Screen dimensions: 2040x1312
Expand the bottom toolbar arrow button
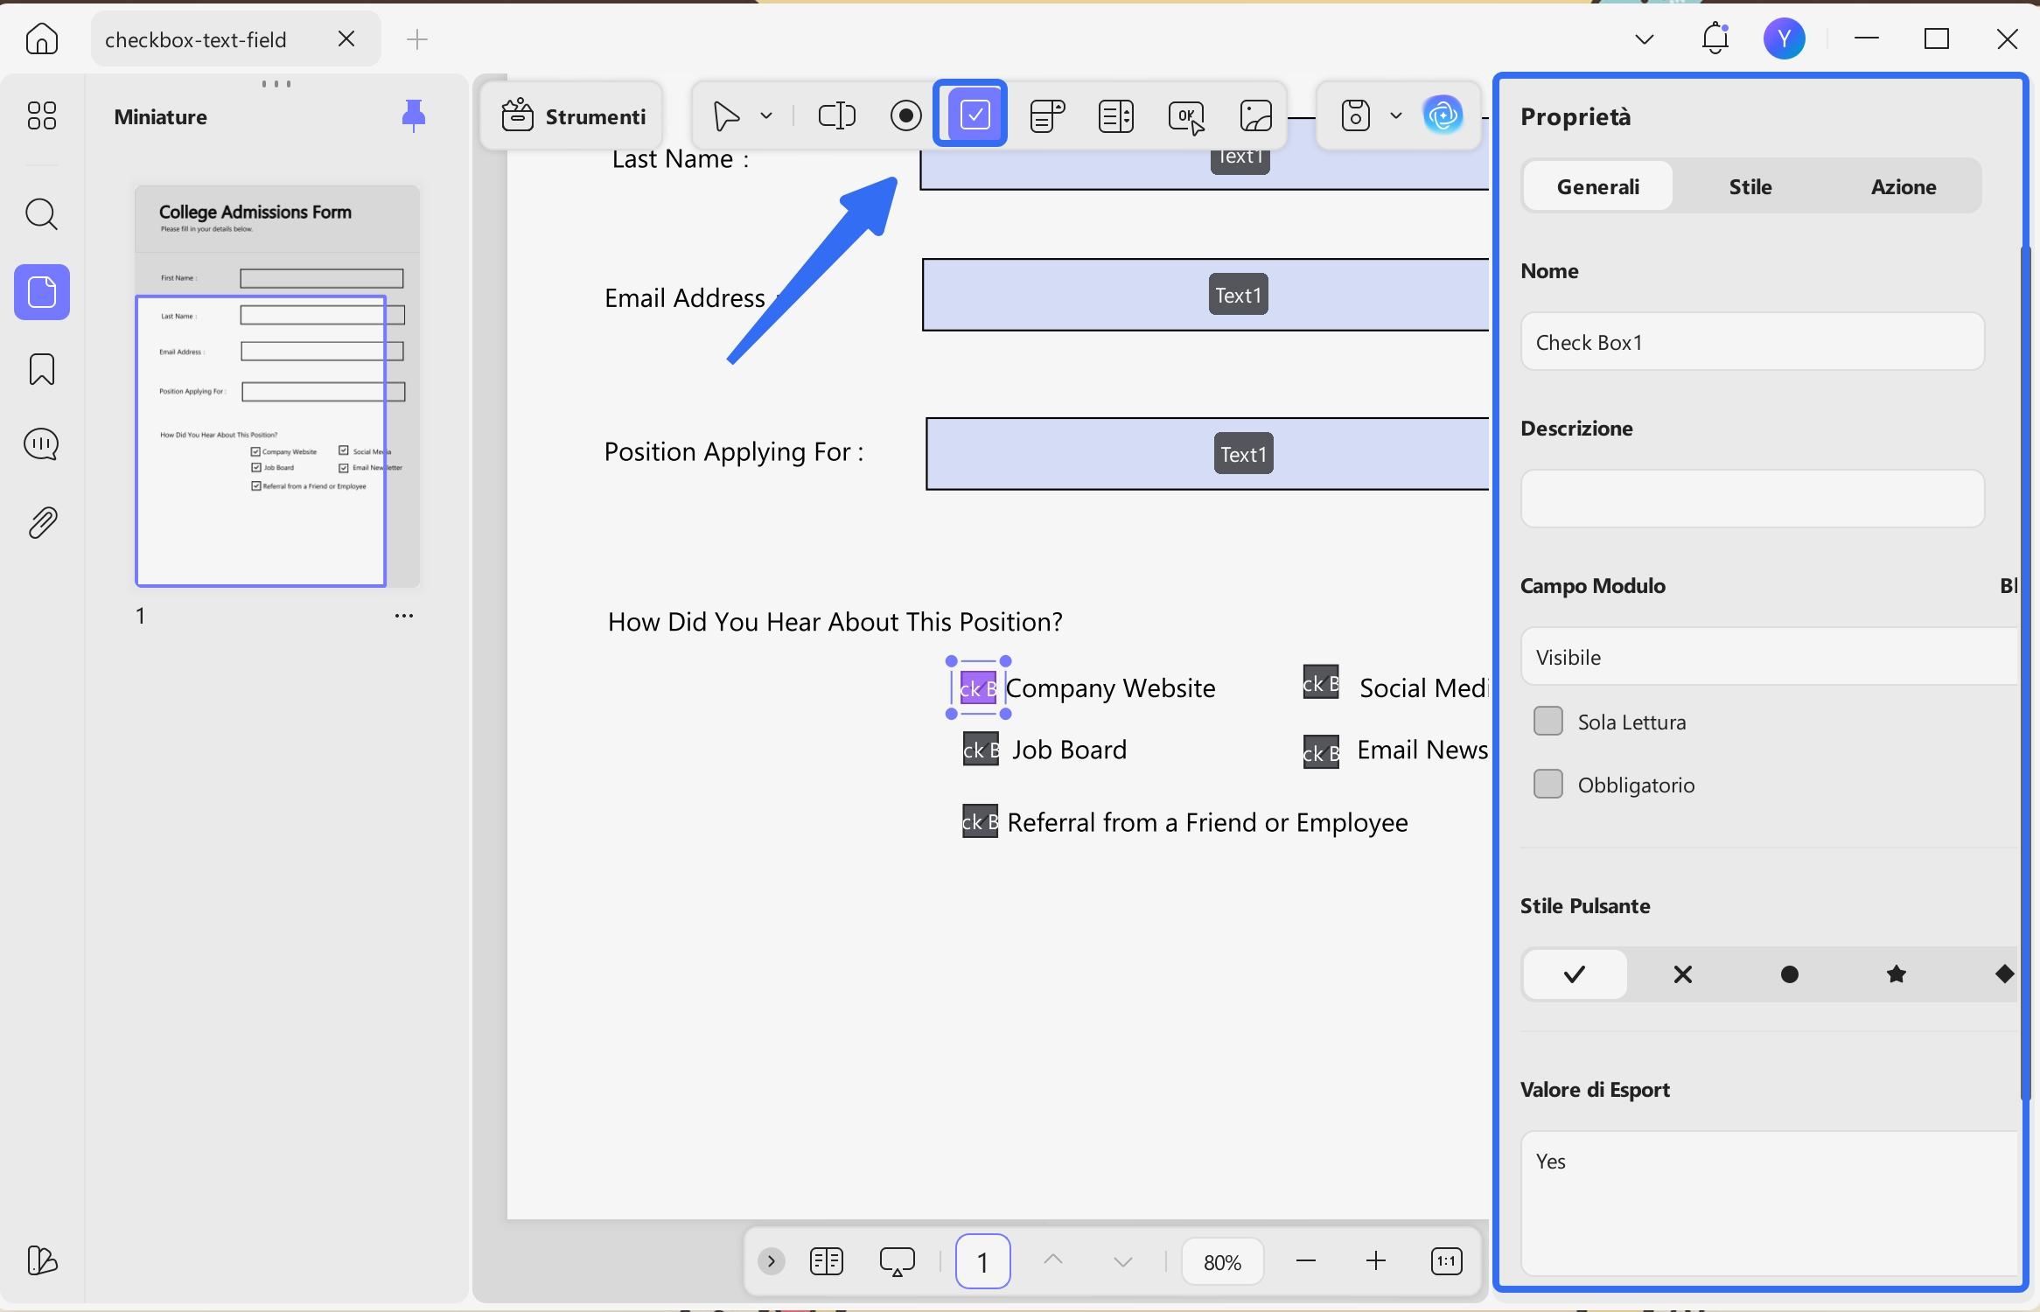771,1261
